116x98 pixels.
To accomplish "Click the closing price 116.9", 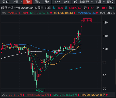I will pyautogui.click(x=59, y=8).
